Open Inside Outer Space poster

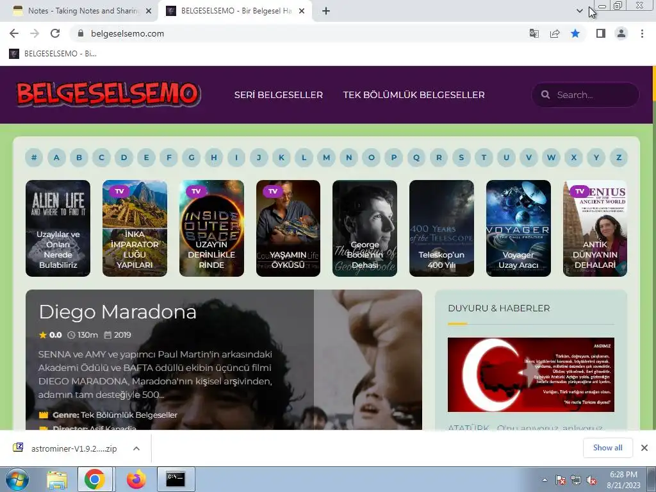click(211, 229)
